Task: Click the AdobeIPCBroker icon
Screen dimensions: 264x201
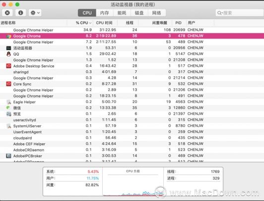Action: pyautogui.click(x=9, y=156)
